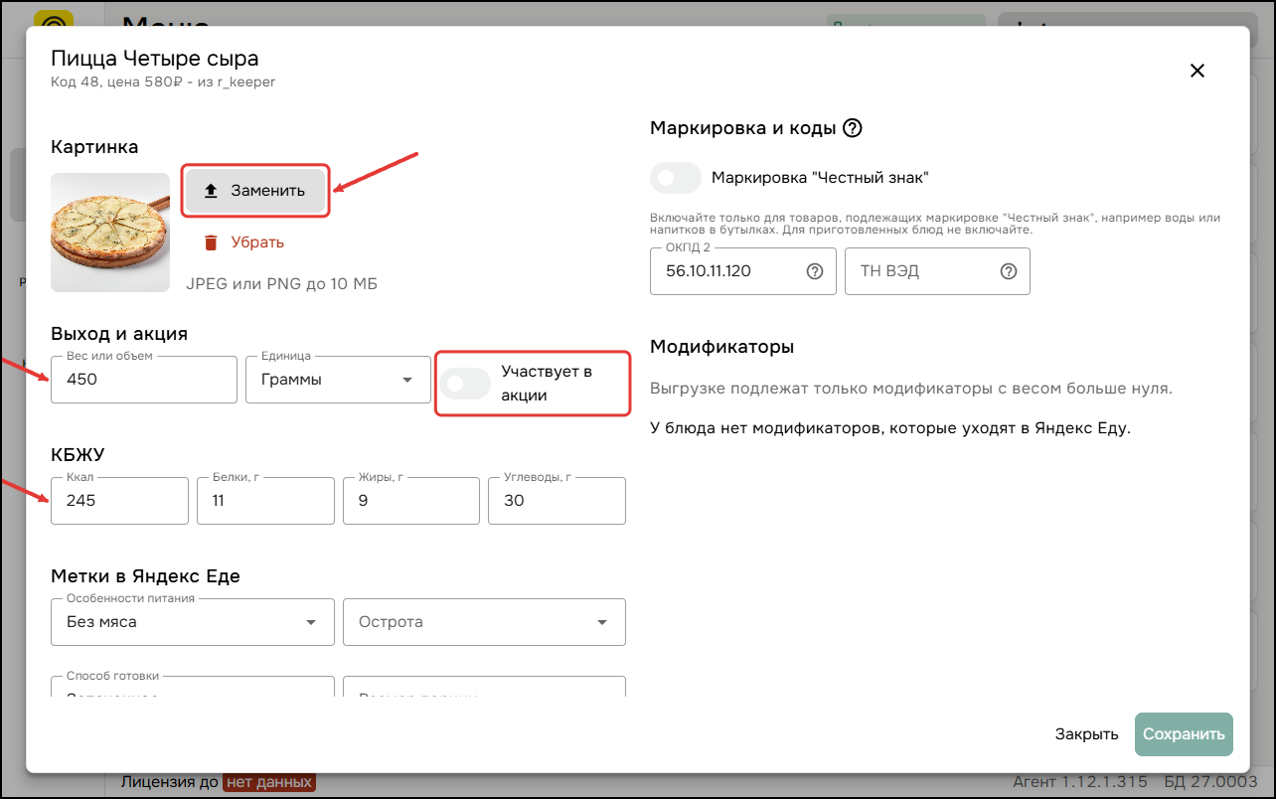
Task: Click the Метки в Яндекс Еде heading
Action: point(145,575)
